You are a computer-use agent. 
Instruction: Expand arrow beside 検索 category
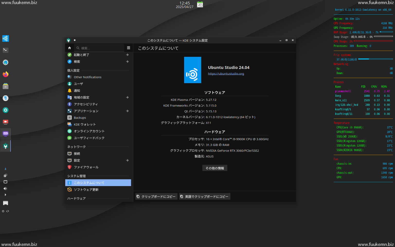coord(127,61)
